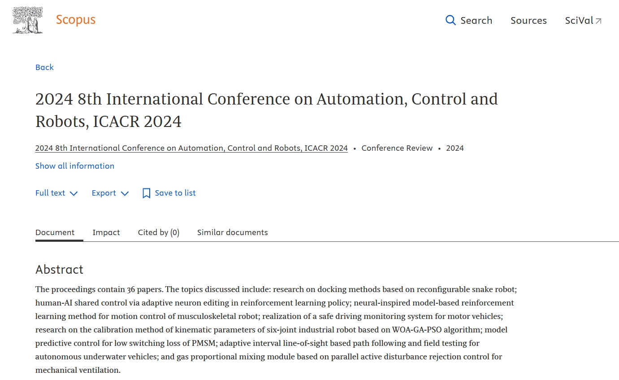Open the SciVal link text

[x=579, y=20]
